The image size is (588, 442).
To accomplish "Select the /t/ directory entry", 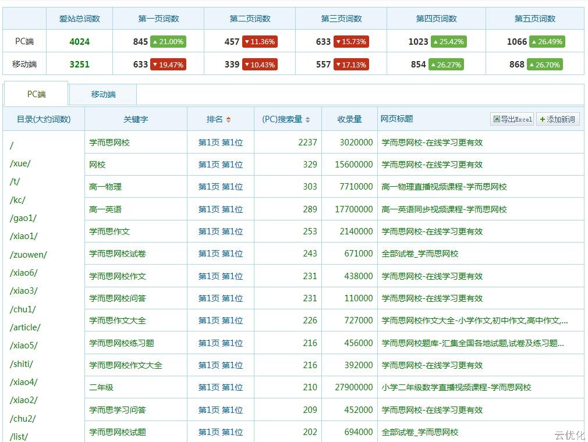I will tap(15, 181).
